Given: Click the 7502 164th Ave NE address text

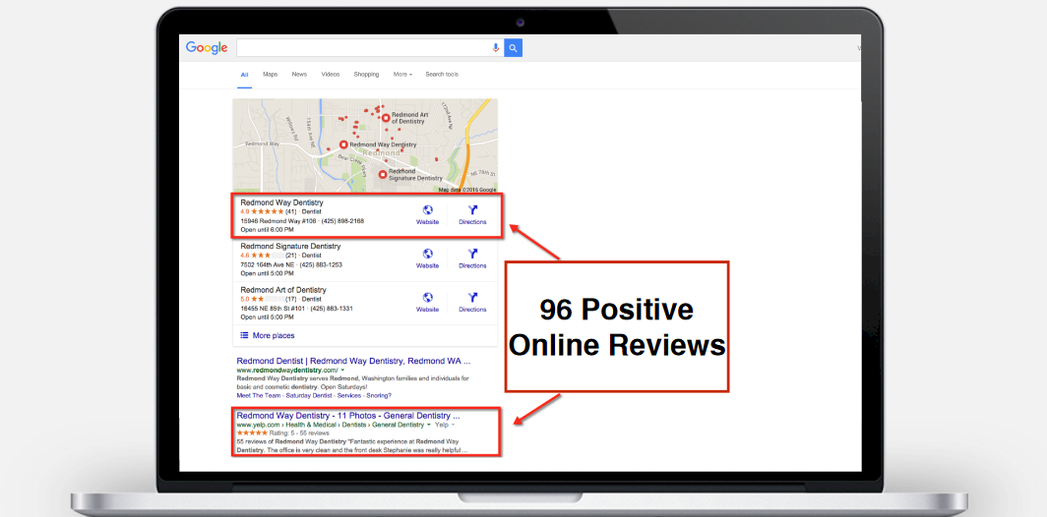Looking at the screenshot, I should coord(267,264).
